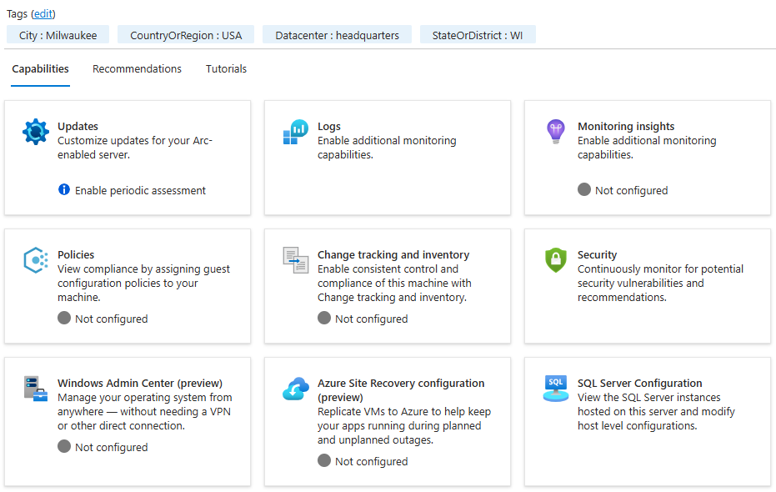Select the Capabilities tab
The height and width of the screenshot is (492, 776).
click(40, 69)
